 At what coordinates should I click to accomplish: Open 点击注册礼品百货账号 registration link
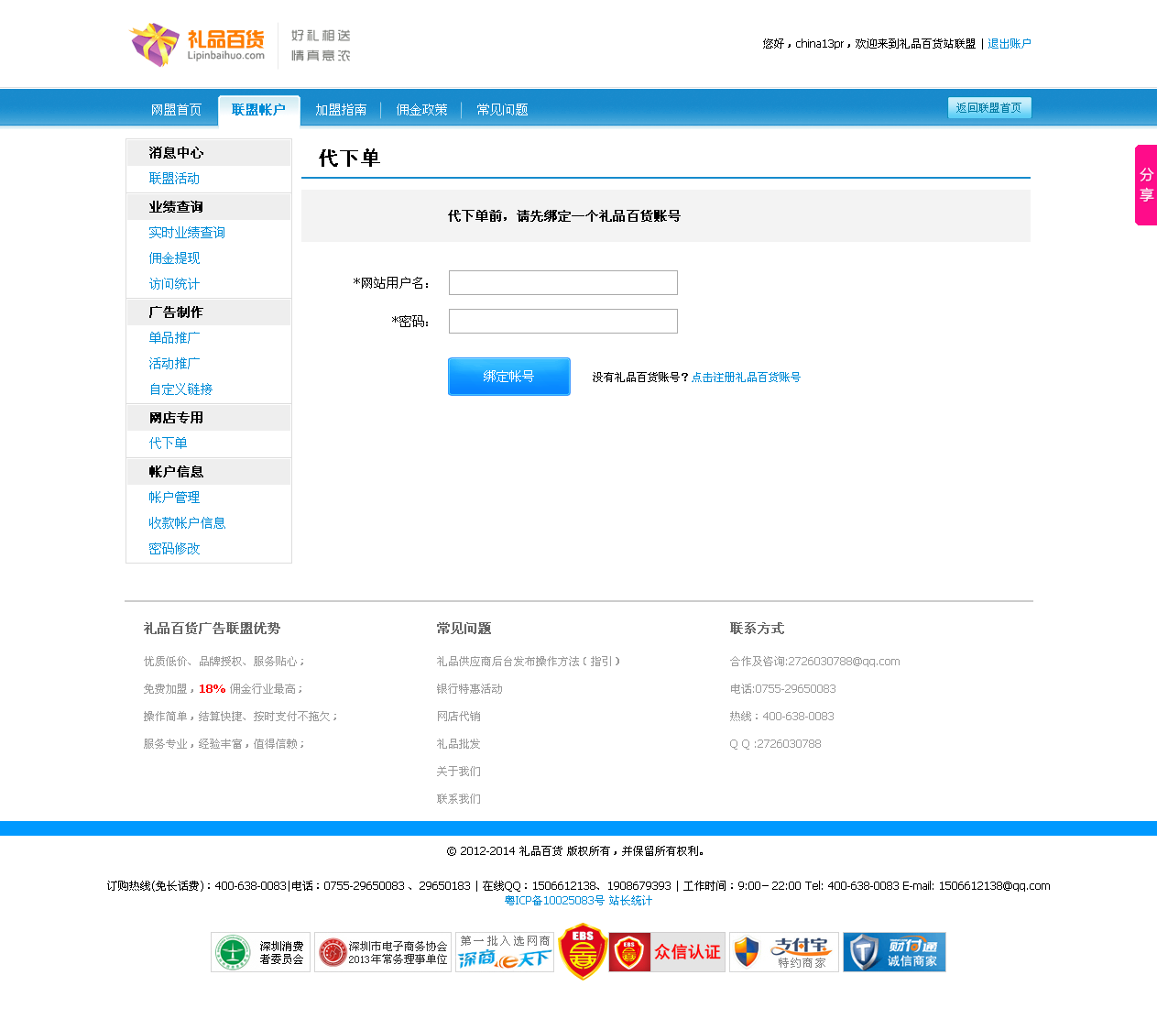pyautogui.click(x=746, y=378)
